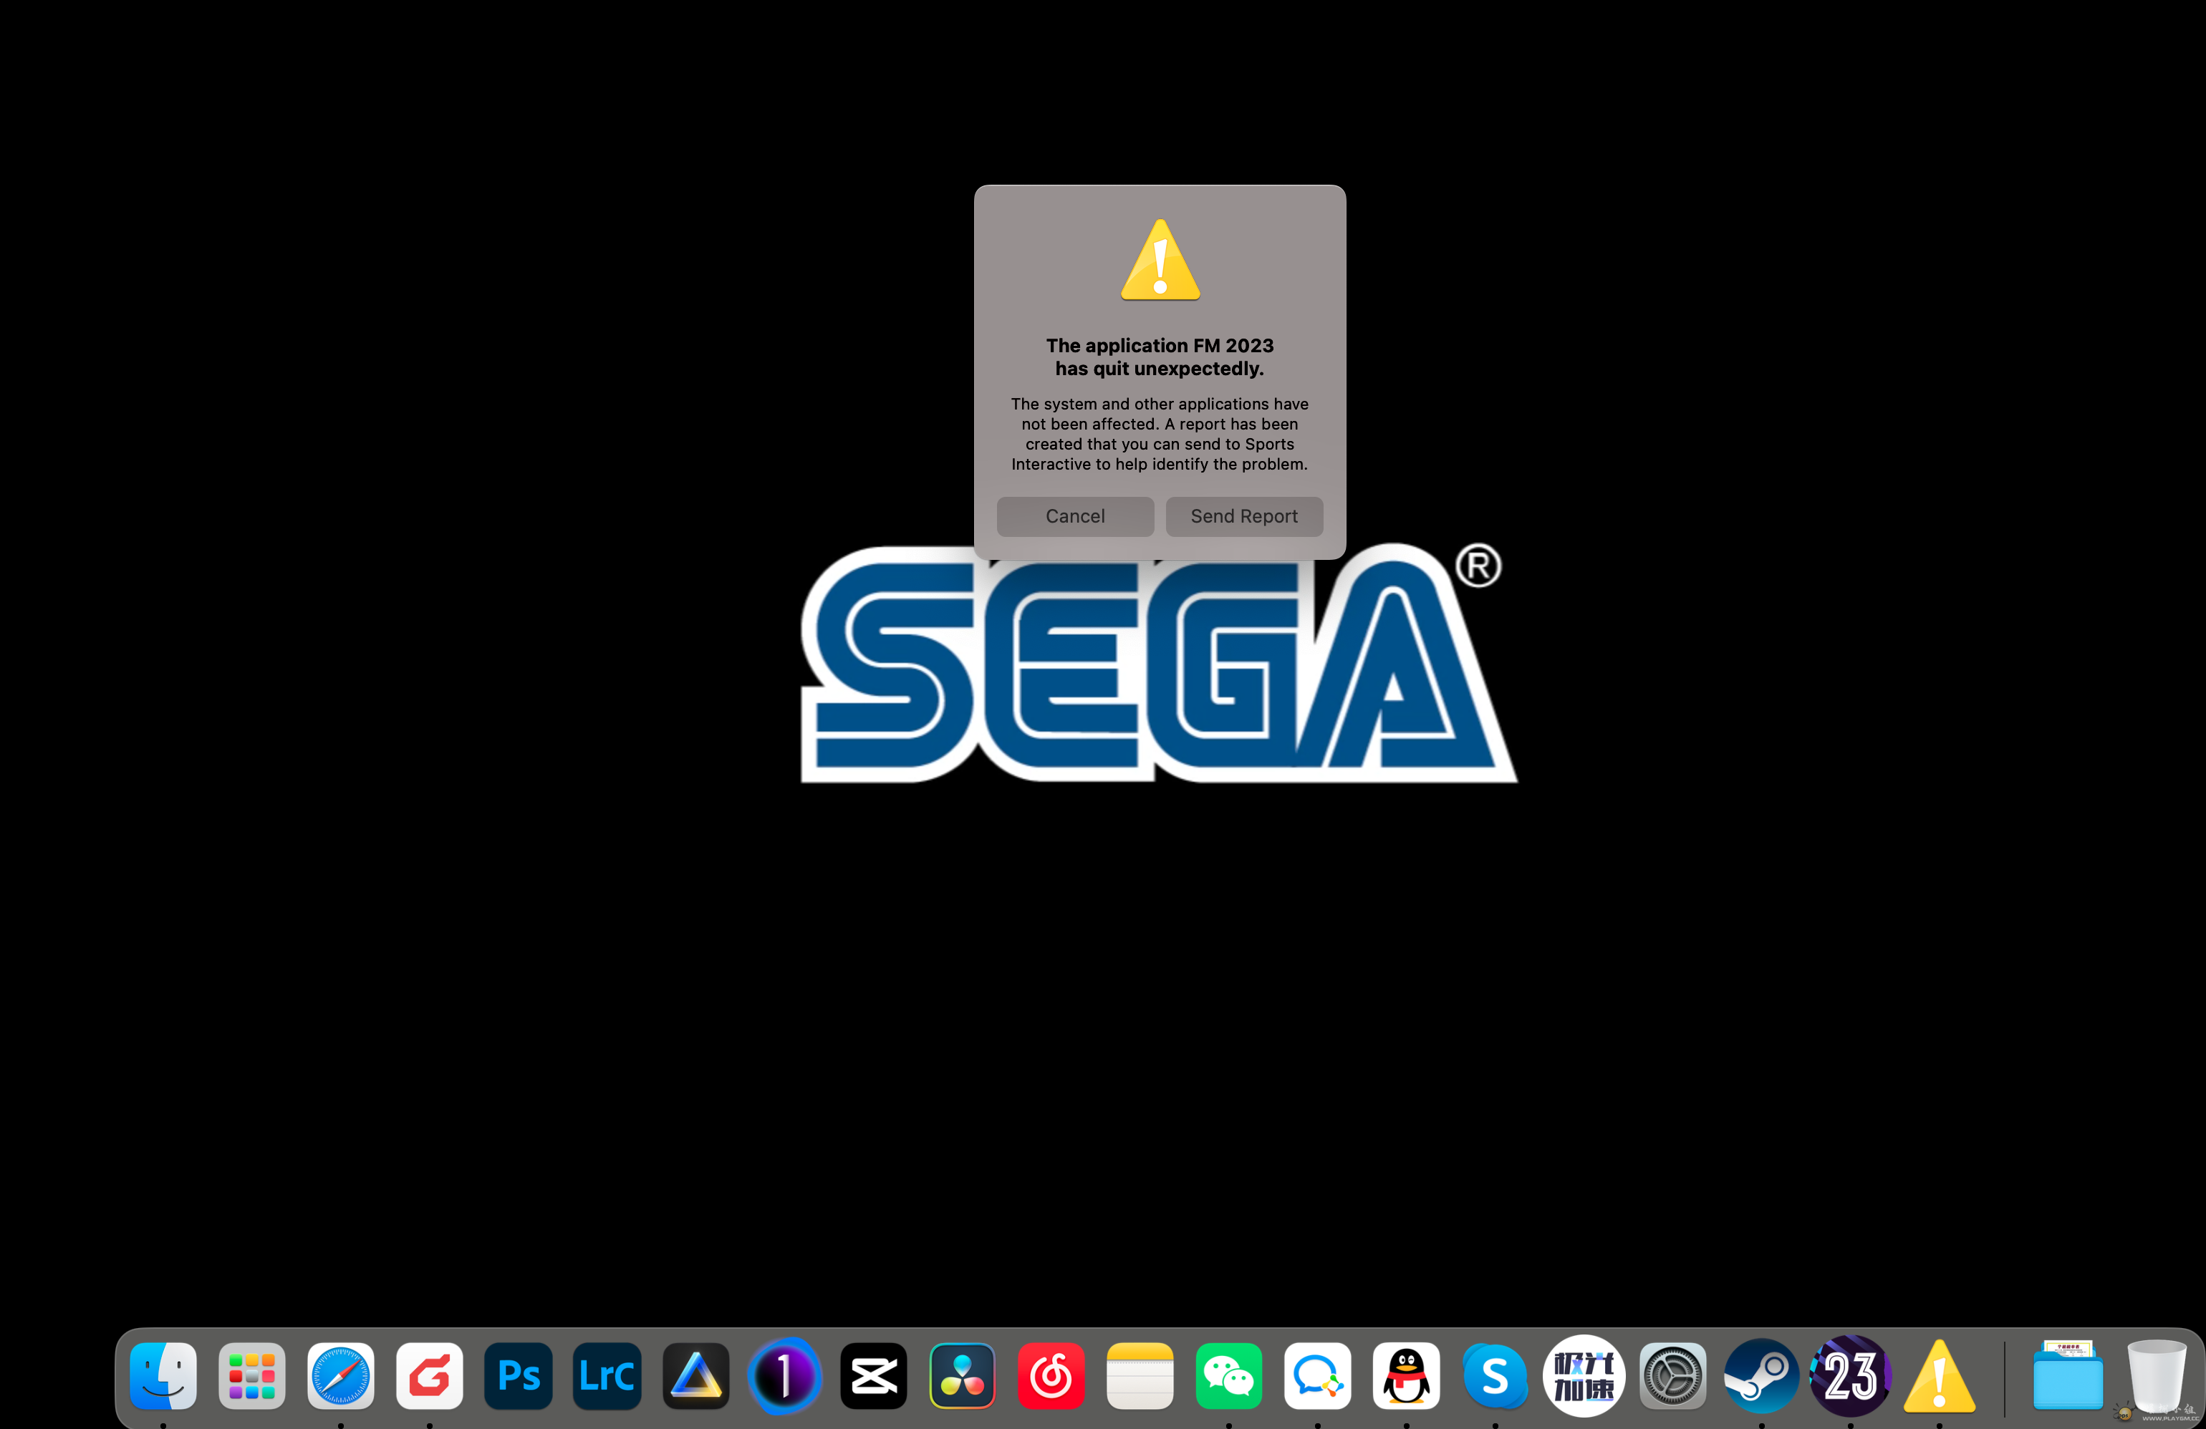Click the SEGA logo splash screen
The image size is (2206, 1429).
point(1159,664)
